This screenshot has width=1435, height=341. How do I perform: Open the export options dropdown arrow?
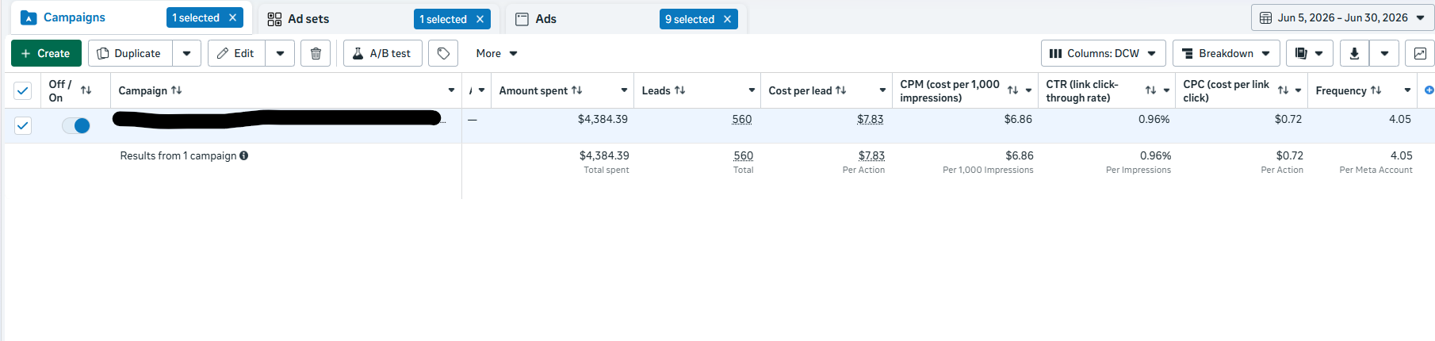pos(1384,53)
